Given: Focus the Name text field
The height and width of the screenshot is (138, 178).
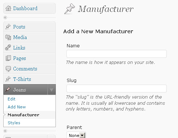Looking at the screenshot, I should (116, 54).
